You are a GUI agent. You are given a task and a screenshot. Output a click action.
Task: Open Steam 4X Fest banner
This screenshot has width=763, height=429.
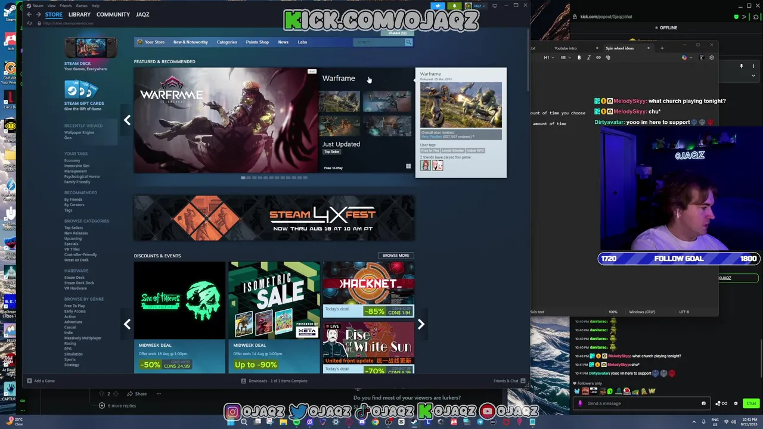(274, 218)
